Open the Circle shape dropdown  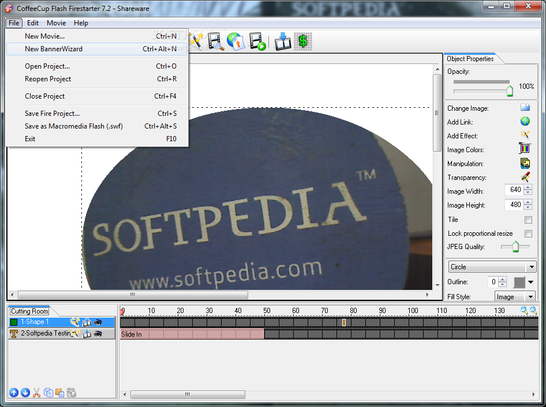tap(492, 267)
